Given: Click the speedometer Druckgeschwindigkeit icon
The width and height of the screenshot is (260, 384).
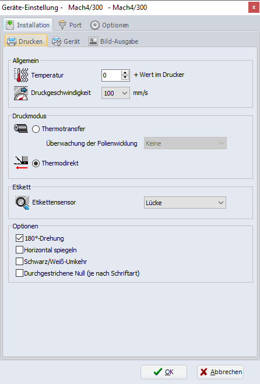Looking at the screenshot, I should click(x=21, y=93).
